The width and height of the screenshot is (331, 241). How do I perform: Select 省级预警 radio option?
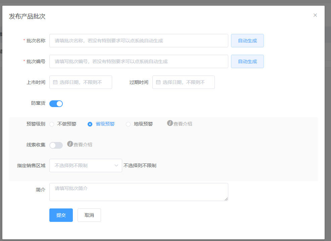(x=90, y=124)
